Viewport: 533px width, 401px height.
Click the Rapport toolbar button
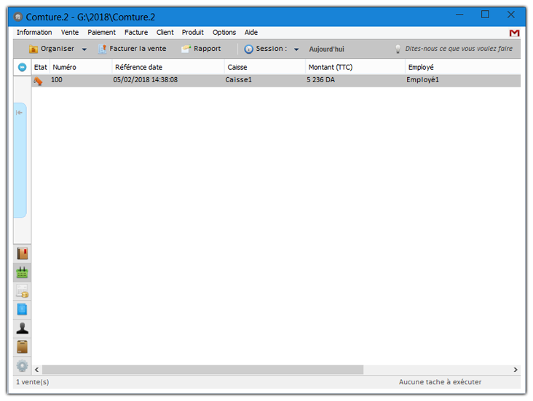(x=201, y=49)
